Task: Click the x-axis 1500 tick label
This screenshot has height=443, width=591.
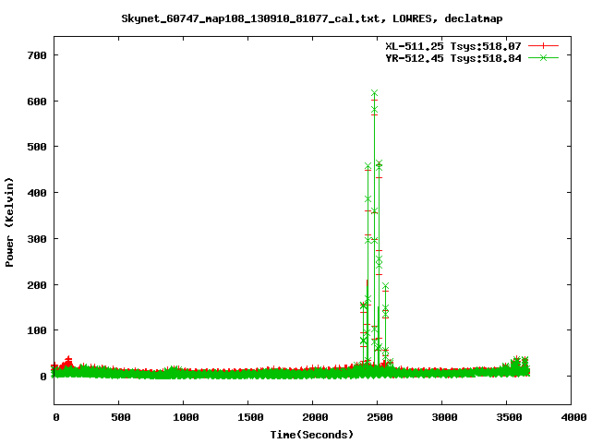Action: pos(250,417)
